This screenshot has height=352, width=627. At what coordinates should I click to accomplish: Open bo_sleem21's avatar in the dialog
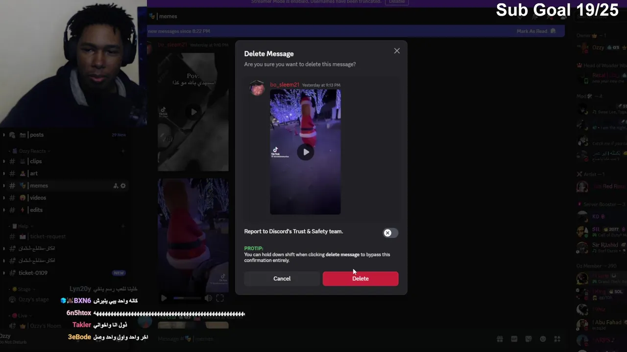(257, 88)
